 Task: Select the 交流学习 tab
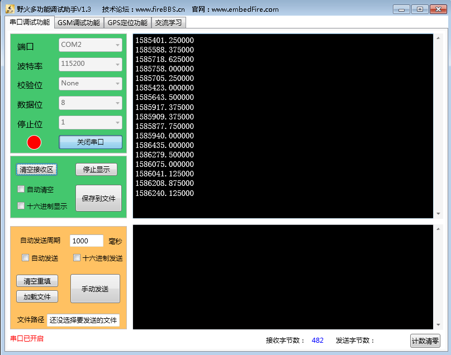168,23
